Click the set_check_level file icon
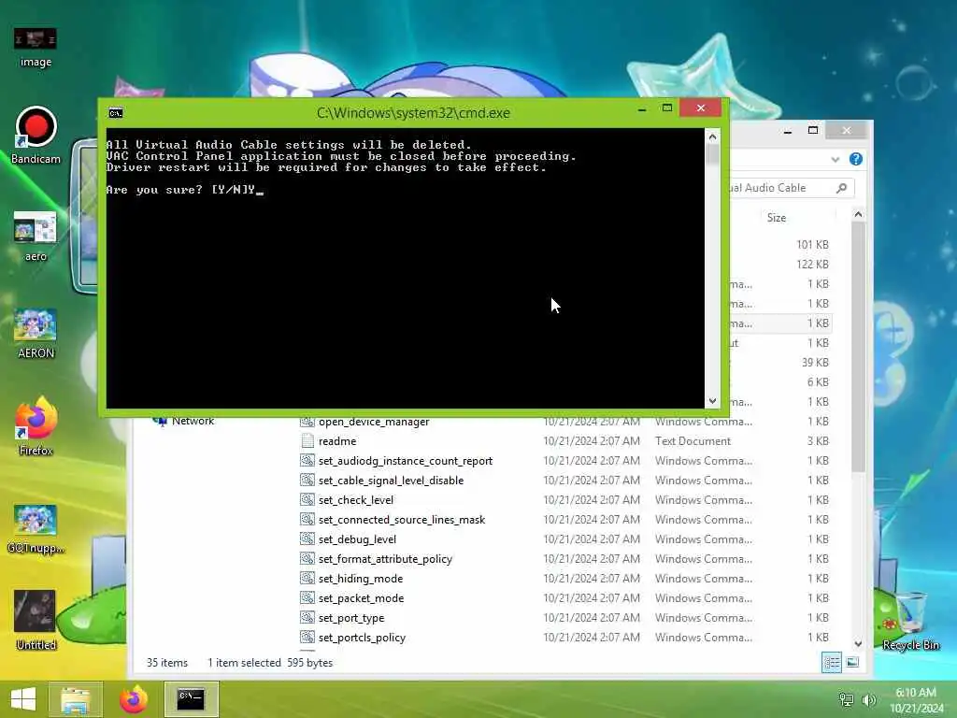957x718 pixels. click(x=307, y=499)
